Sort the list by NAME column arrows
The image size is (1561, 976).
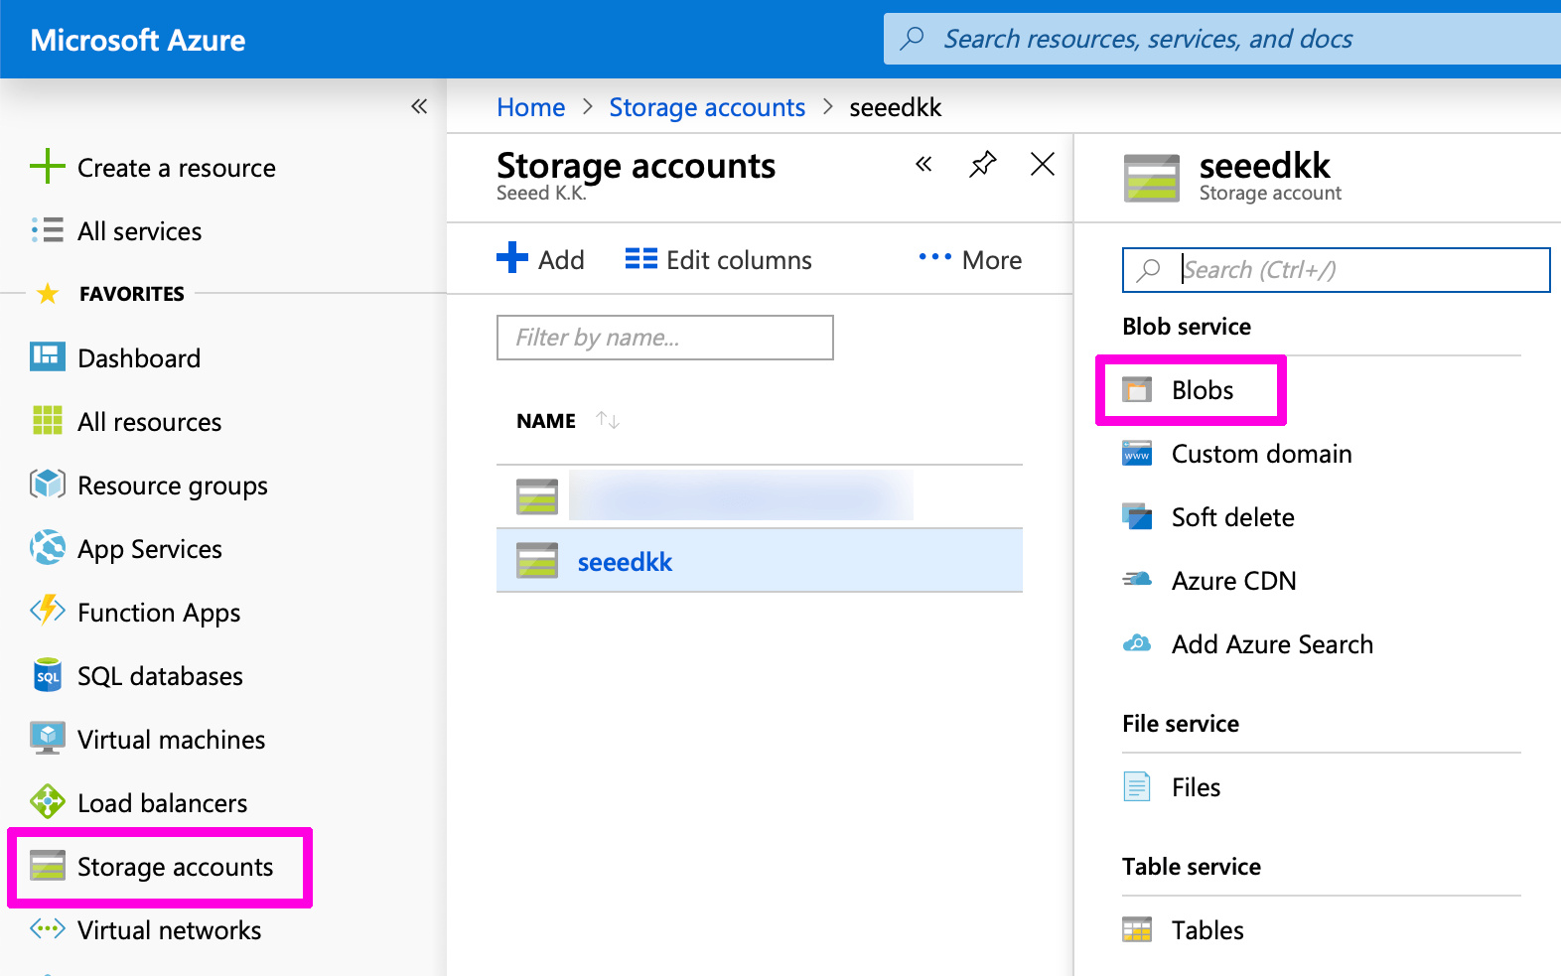608,420
